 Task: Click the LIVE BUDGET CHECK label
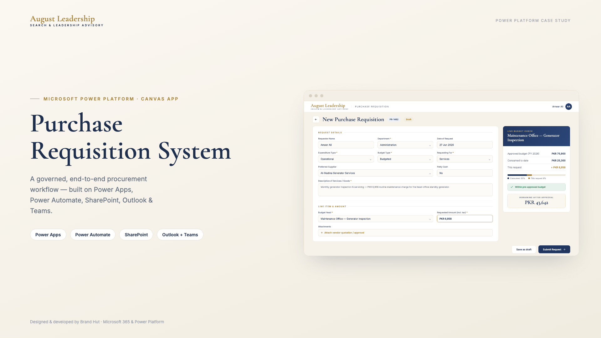click(x=520, y=131)
